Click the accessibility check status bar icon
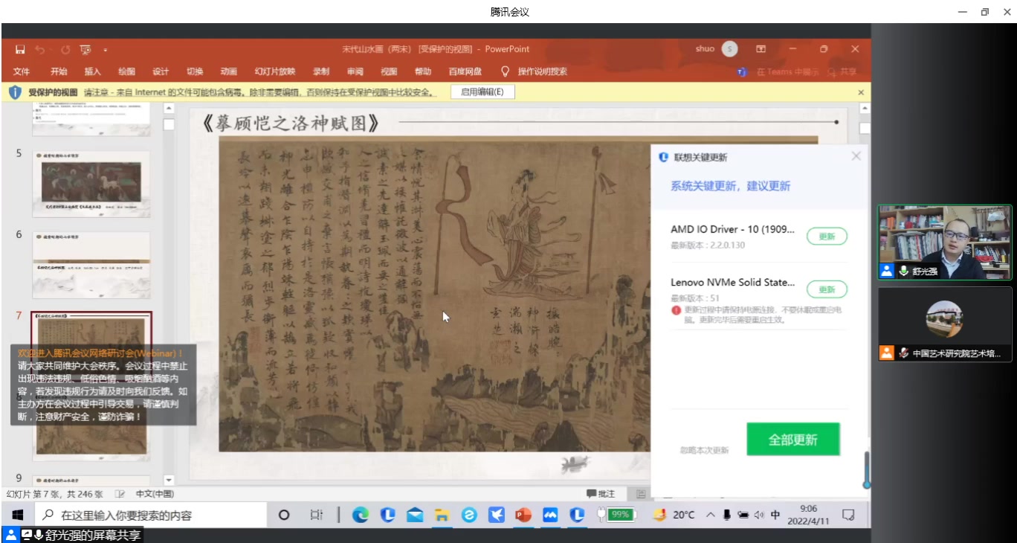1017x543 pixels. coord(120,494)
